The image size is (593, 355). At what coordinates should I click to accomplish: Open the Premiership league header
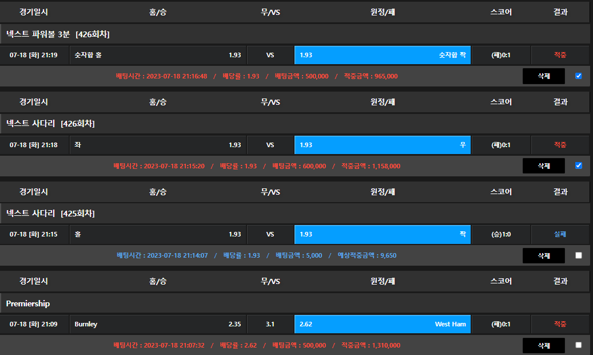click(x=29, y=303)
